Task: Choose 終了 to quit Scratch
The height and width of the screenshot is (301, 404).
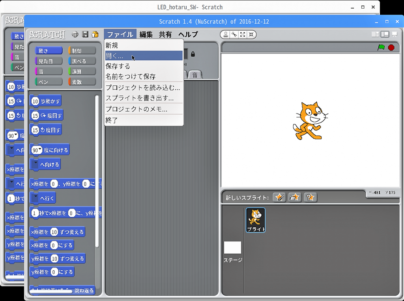Action: click(x=144, y=120)
